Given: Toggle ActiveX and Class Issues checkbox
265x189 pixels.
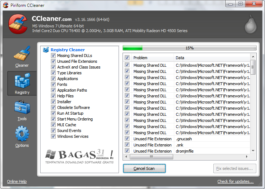Looking at the screenshot, I should coord(53,67).
